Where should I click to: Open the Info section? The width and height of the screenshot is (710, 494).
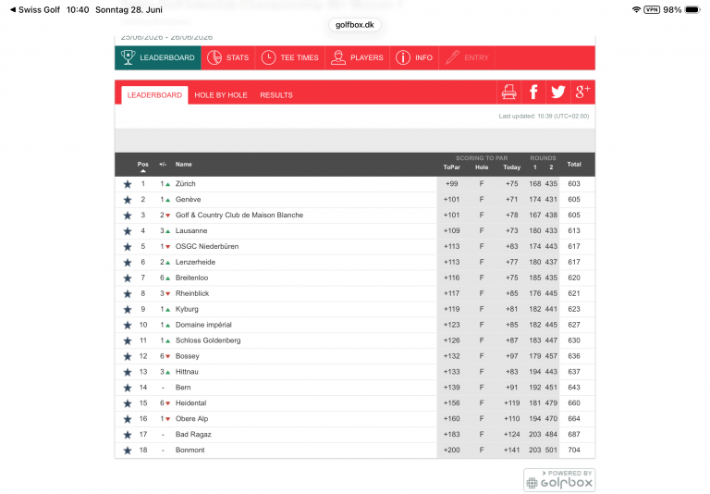click(x=414, y=57)
